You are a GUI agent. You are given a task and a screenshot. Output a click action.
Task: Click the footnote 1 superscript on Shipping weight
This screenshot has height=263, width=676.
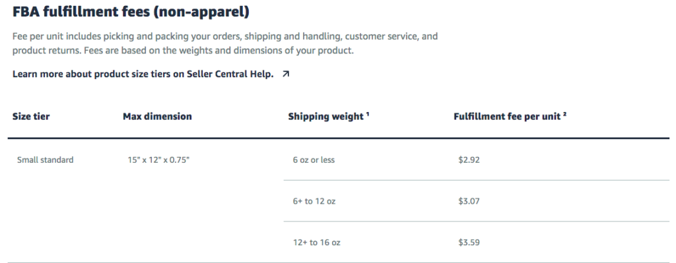[368, 114]
